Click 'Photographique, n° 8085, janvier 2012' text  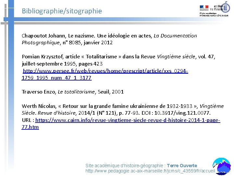pyautogui.click(x=67, y=43)
